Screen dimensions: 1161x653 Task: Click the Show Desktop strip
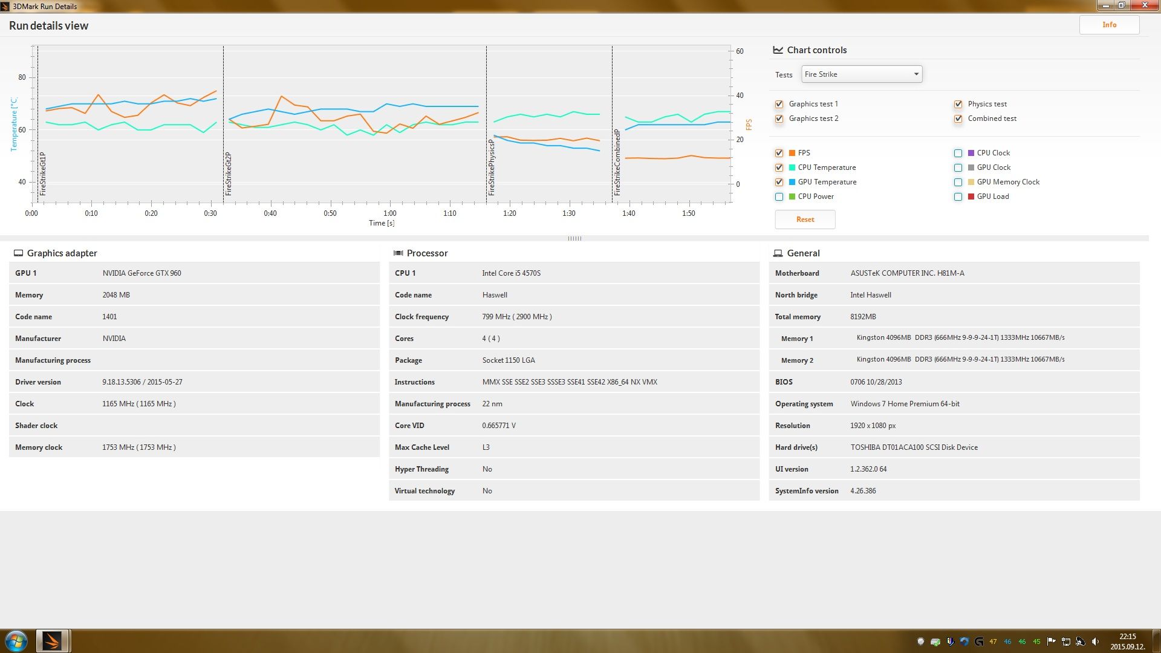[x=1156, y=641]
